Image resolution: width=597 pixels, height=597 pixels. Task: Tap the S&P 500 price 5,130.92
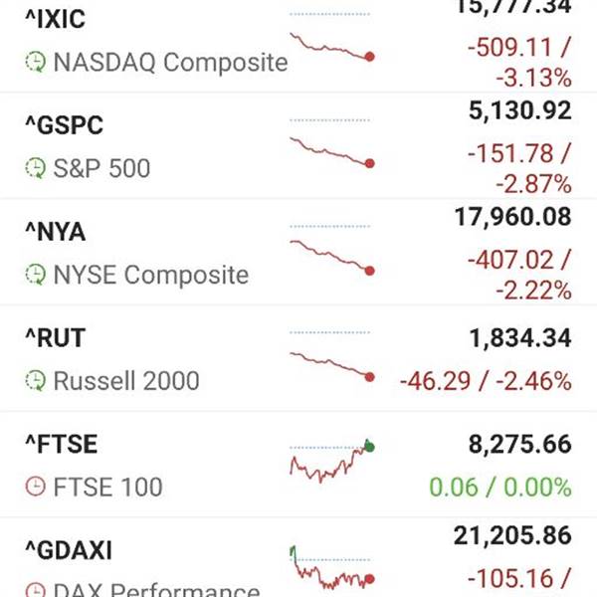coord(520,110)
